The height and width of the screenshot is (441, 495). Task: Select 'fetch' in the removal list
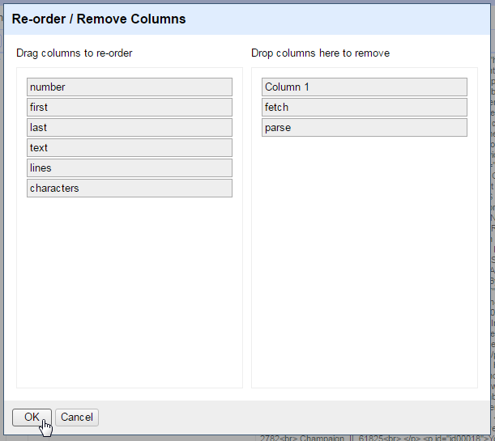364,108
